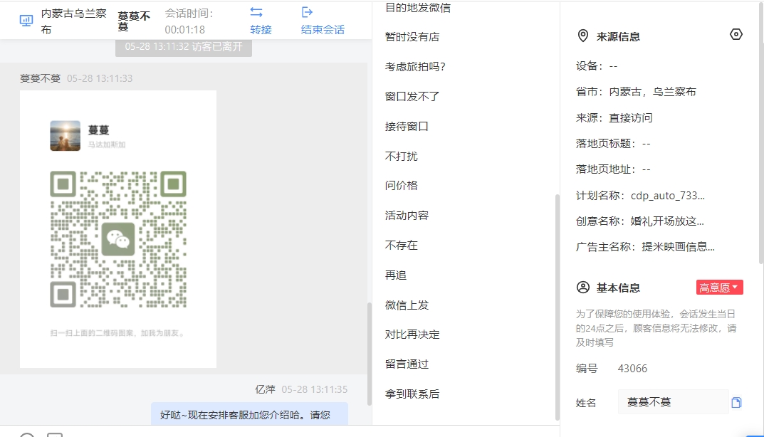Click the 设备 row in source info
764x437 pixels.
coord(597,65)
